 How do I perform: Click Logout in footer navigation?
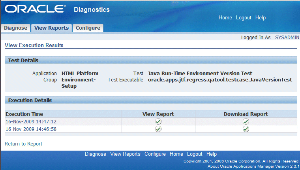pyautogui.click(x=195, y=154)
